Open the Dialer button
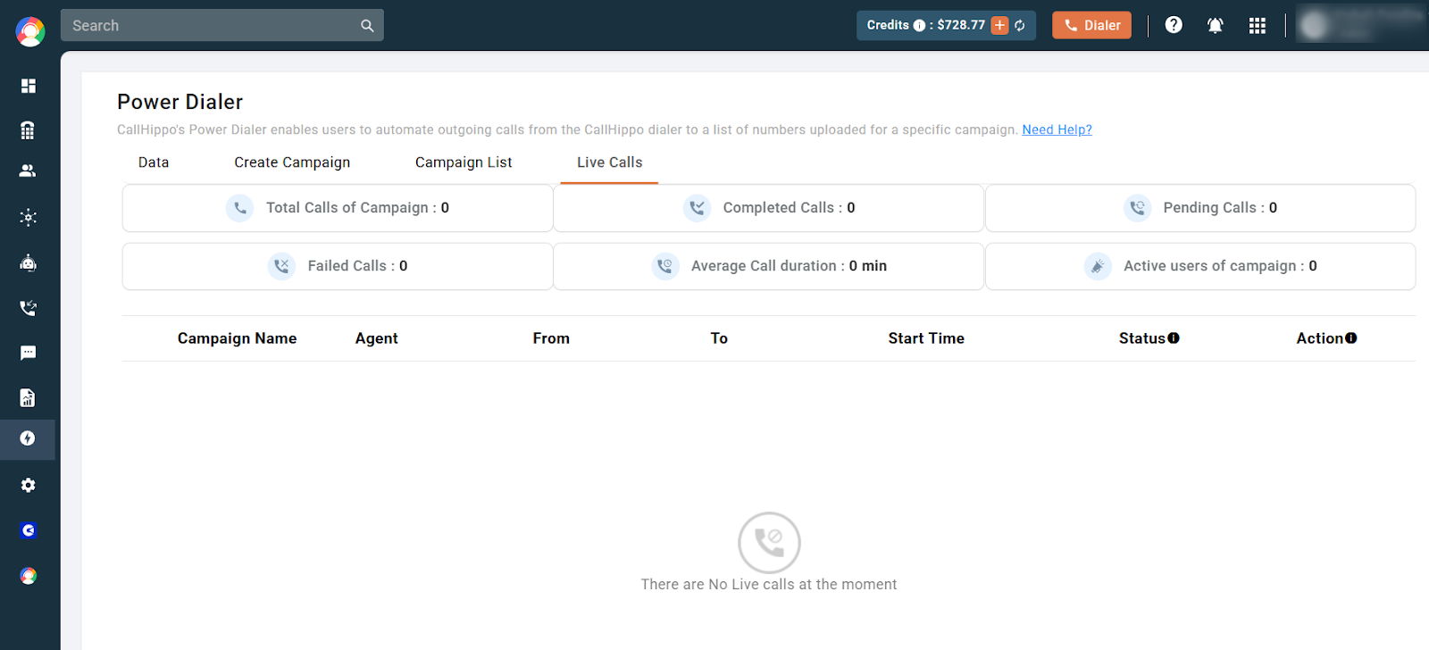This screenshot has height=650, width=1429. pyautogui.click(x=1091, y=25)
